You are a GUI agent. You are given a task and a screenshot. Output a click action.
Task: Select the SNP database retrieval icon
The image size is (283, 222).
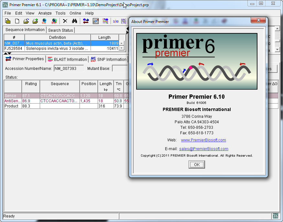pos(54,21)
